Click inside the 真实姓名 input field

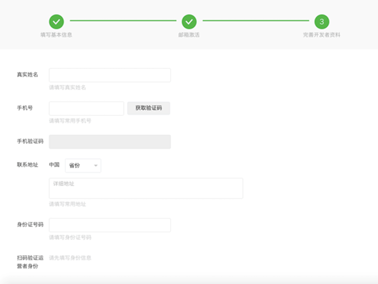click(x=110, y=75)
